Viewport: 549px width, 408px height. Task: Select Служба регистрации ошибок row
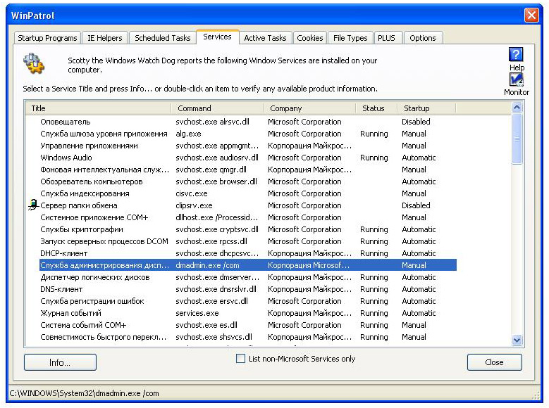[248, 301]
